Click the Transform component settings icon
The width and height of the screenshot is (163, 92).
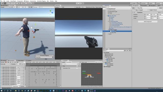[161, 13]
